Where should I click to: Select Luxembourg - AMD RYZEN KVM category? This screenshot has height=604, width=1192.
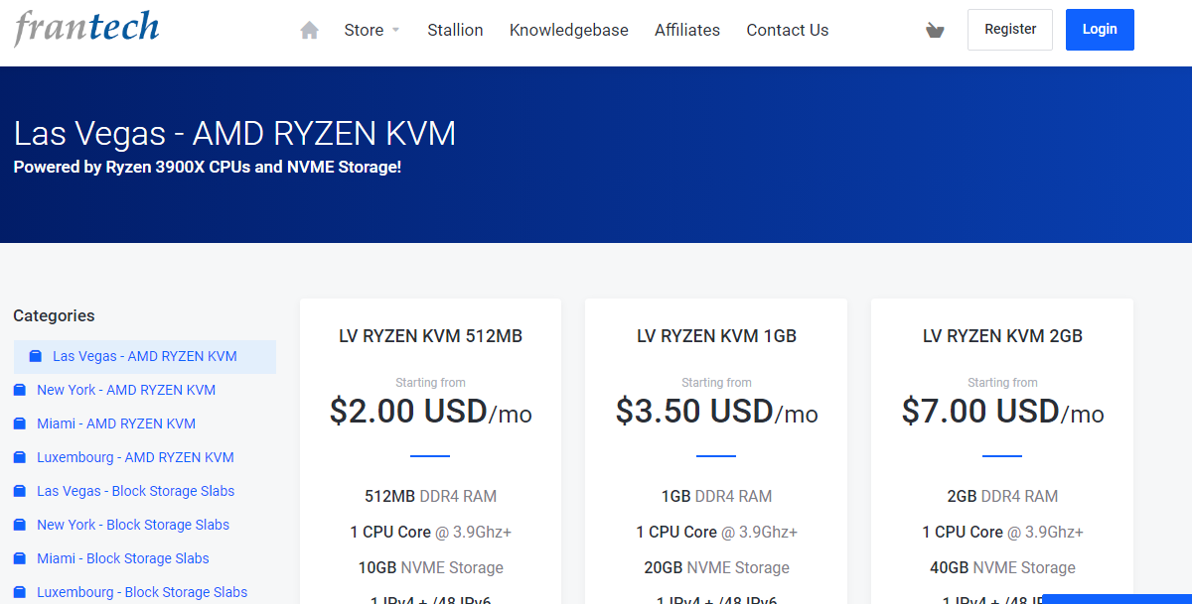click(x=135, y=457)
